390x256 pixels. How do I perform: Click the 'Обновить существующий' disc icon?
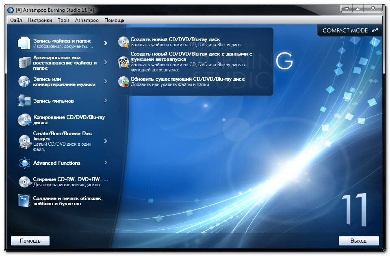[123, 82]
